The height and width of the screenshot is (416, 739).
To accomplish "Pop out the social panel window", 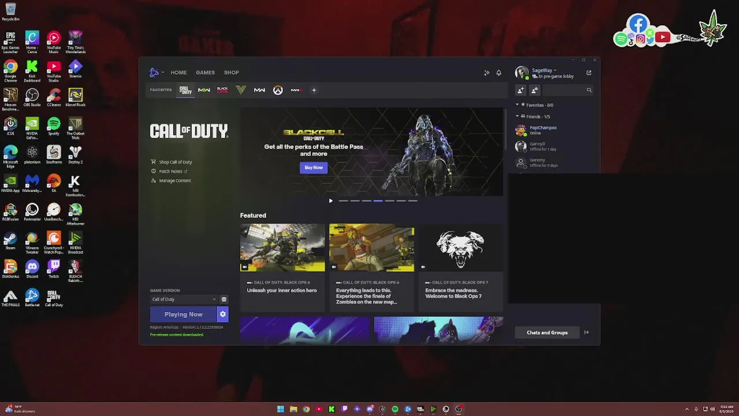I will [589, 73].
